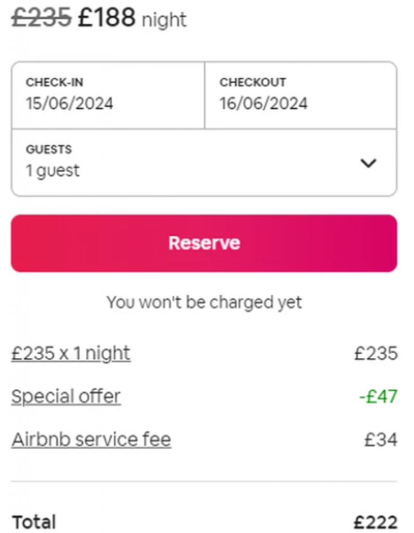
Task: Click the CHECKOUT label
Action: point(253,82)
